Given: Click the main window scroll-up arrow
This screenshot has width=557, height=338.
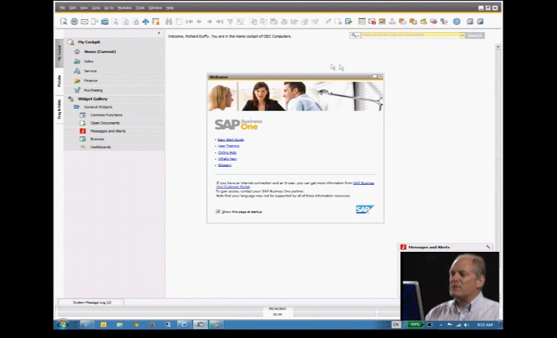Looking at the screenshot, I should point(498,47).
